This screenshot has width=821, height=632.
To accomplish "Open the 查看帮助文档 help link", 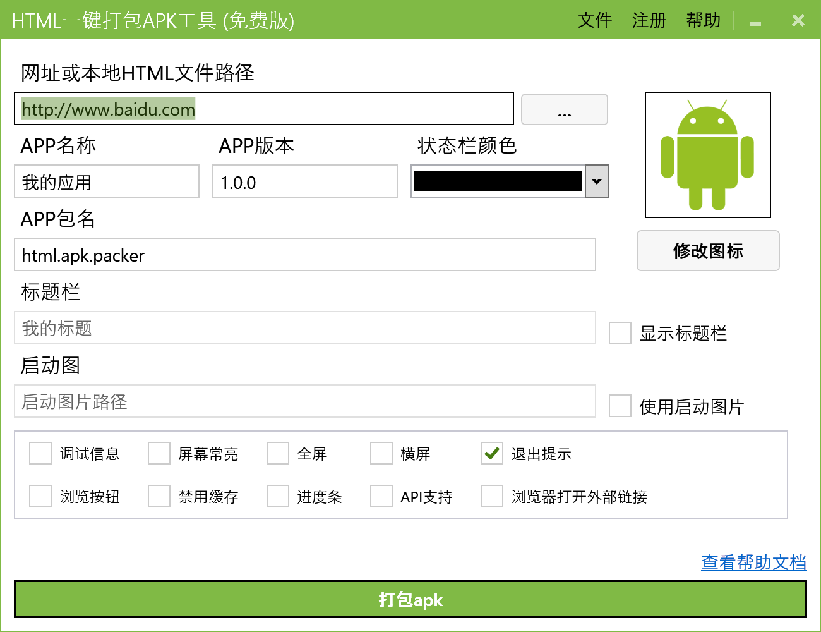I will tap(754, 562).
